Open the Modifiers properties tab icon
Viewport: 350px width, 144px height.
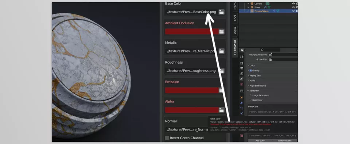241,103
